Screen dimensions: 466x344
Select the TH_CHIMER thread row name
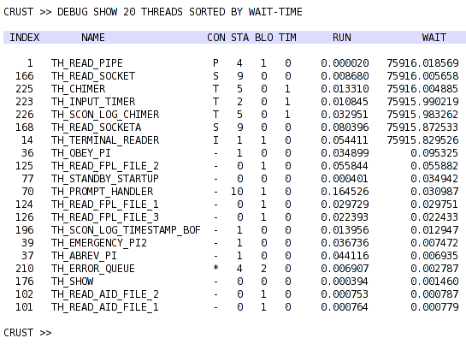78,89
